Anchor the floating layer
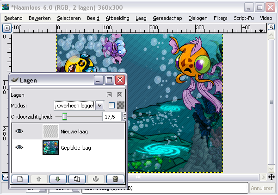Viewport: 278px width, 195px height. point(96,179)
